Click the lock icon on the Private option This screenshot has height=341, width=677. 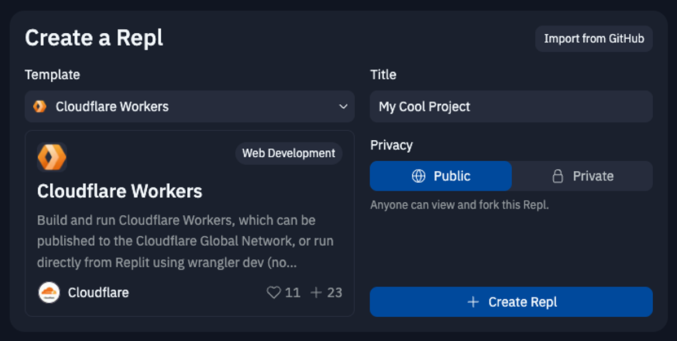click(x=557, y=176)
